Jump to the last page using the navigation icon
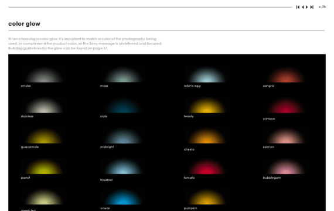334x211 pixels. click(x=312, y=7)
